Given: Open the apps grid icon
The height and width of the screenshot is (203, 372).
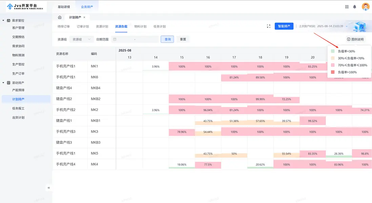Looking at the screenshot, I should point(347,7).
